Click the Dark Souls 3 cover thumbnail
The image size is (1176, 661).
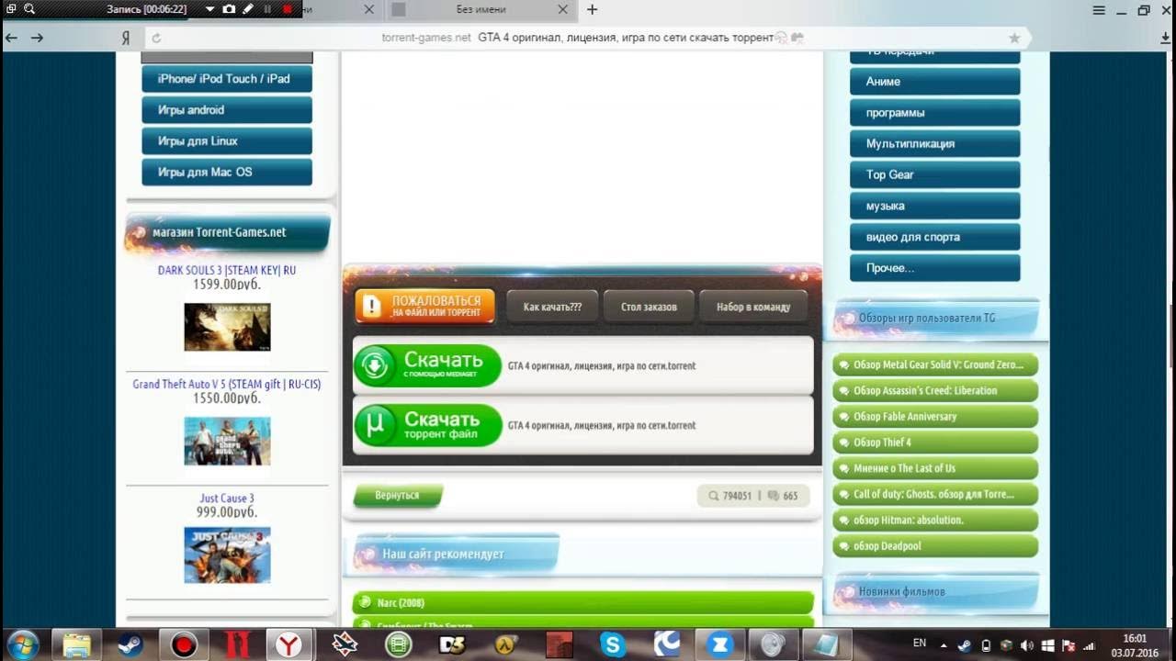[x=227, y=327]
